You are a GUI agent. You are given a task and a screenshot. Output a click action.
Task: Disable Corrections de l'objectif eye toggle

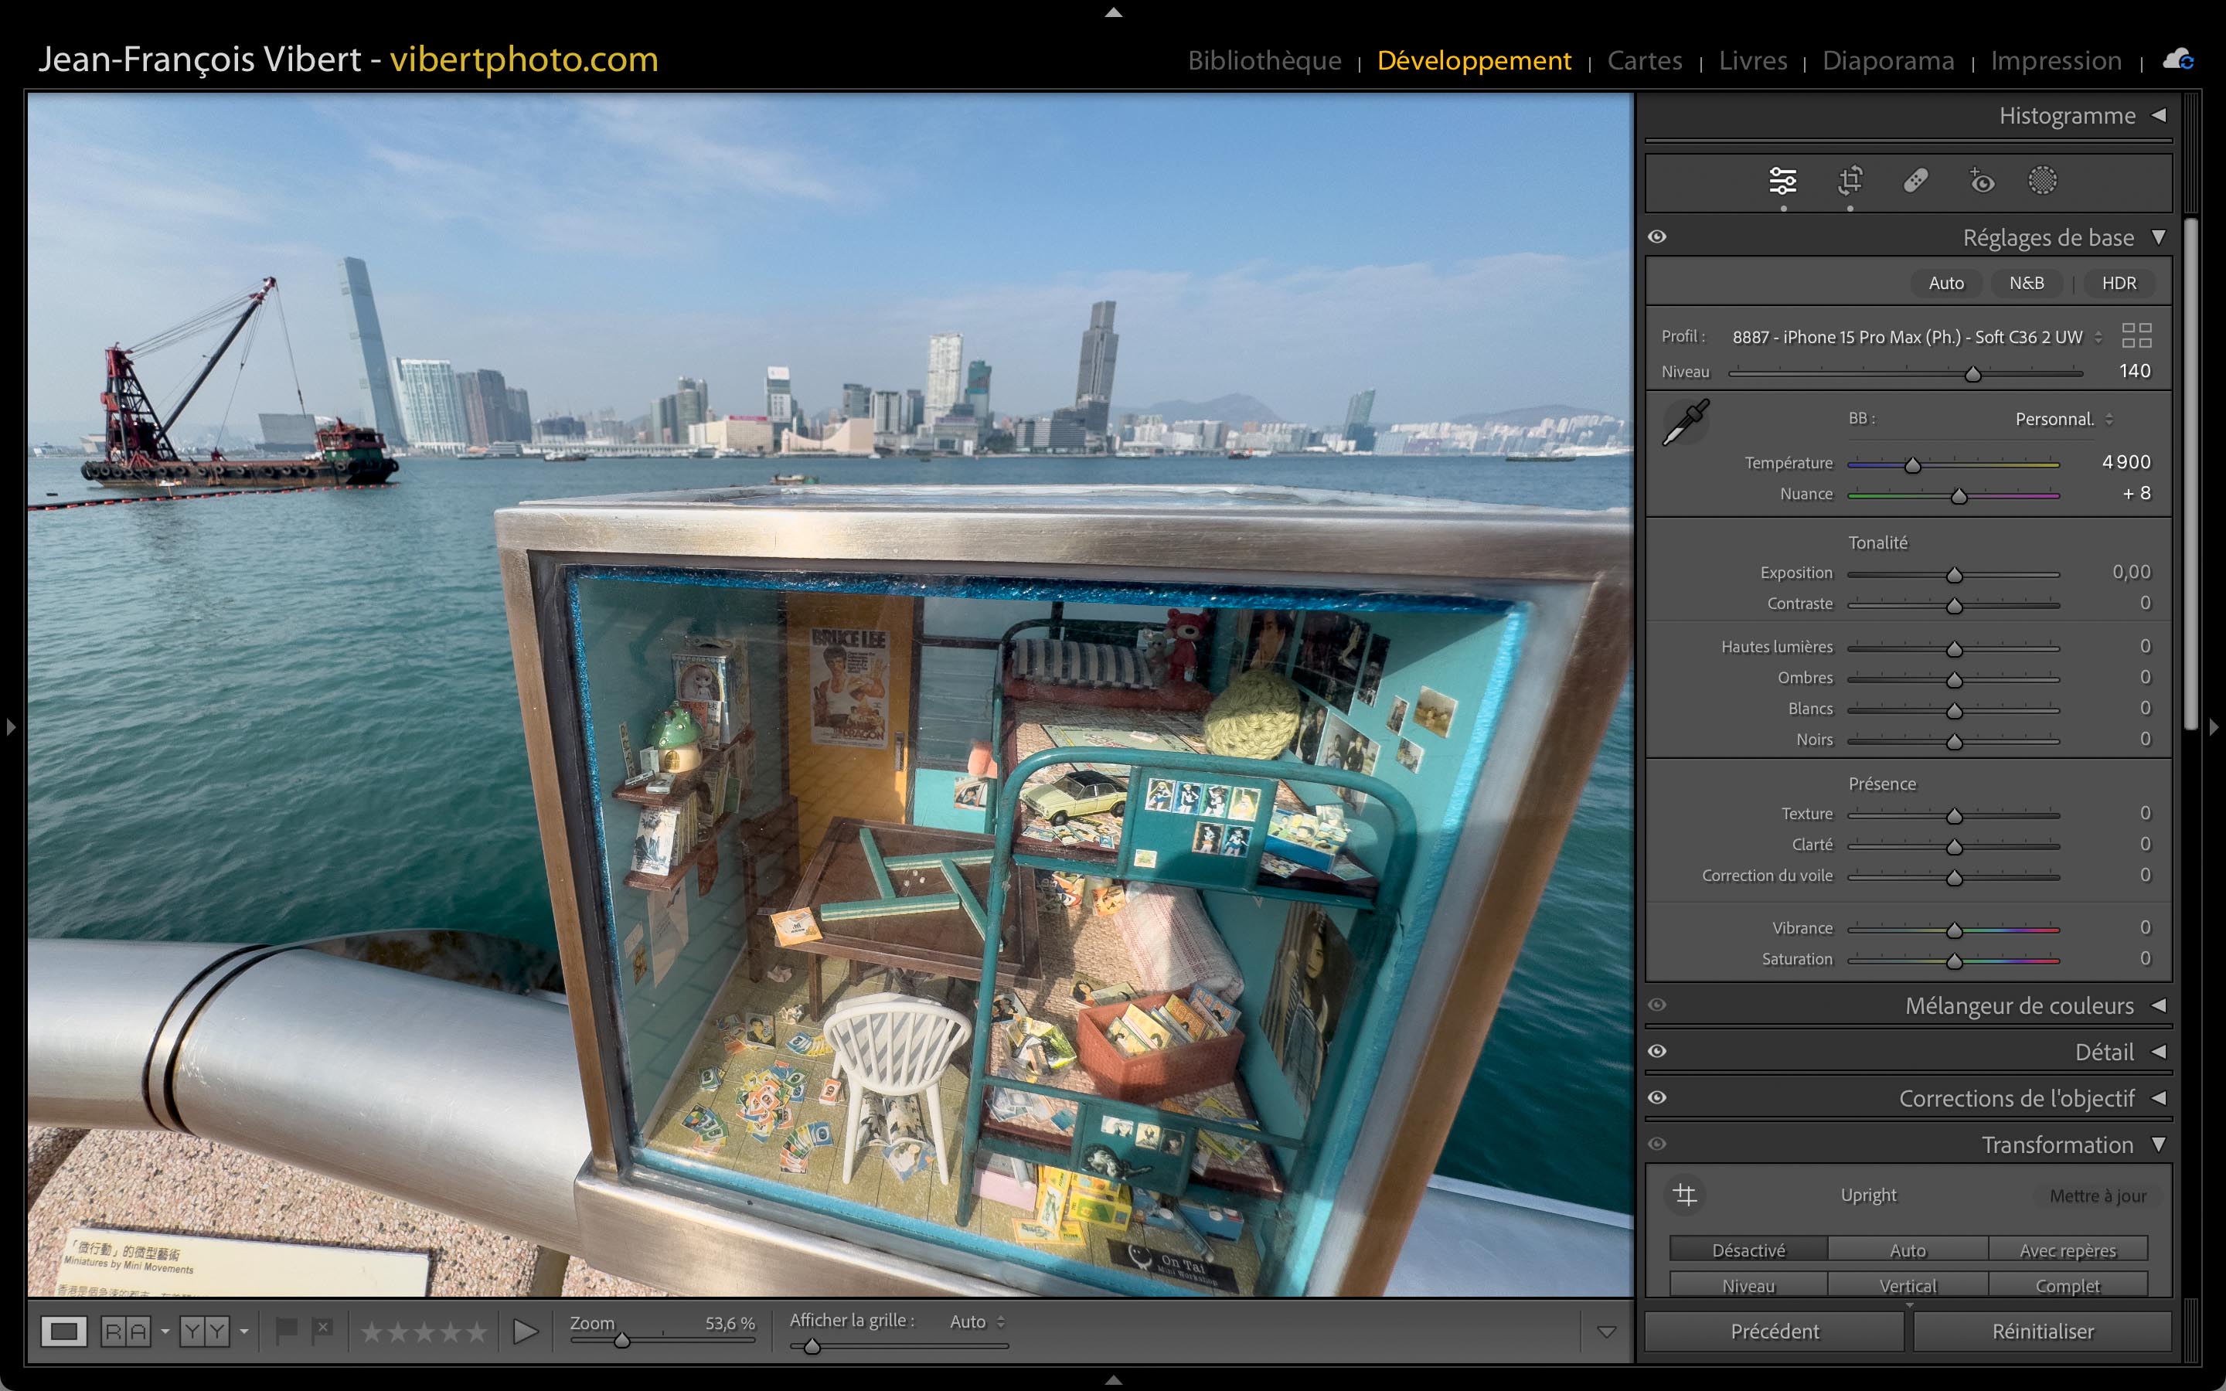tap(1656, 1097)
